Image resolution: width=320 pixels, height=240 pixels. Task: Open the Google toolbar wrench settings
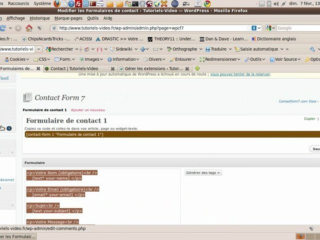click(312, 49)
